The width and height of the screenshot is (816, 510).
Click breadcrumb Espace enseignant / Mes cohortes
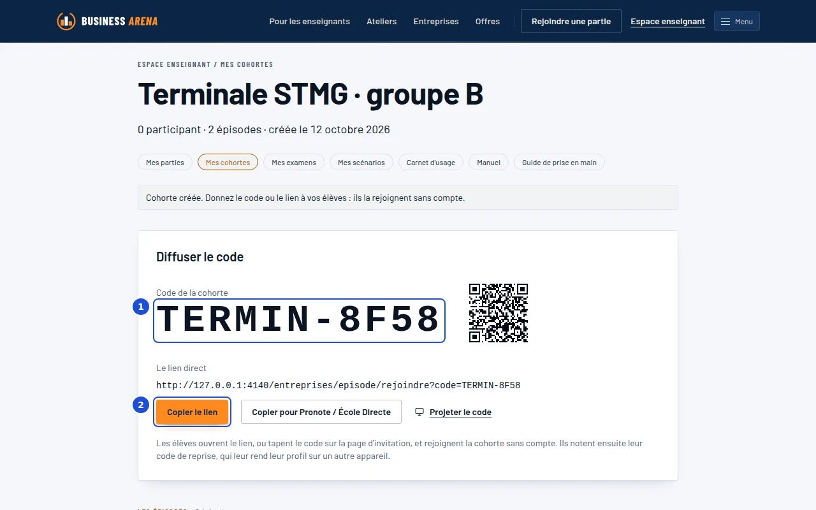(205, 64)
